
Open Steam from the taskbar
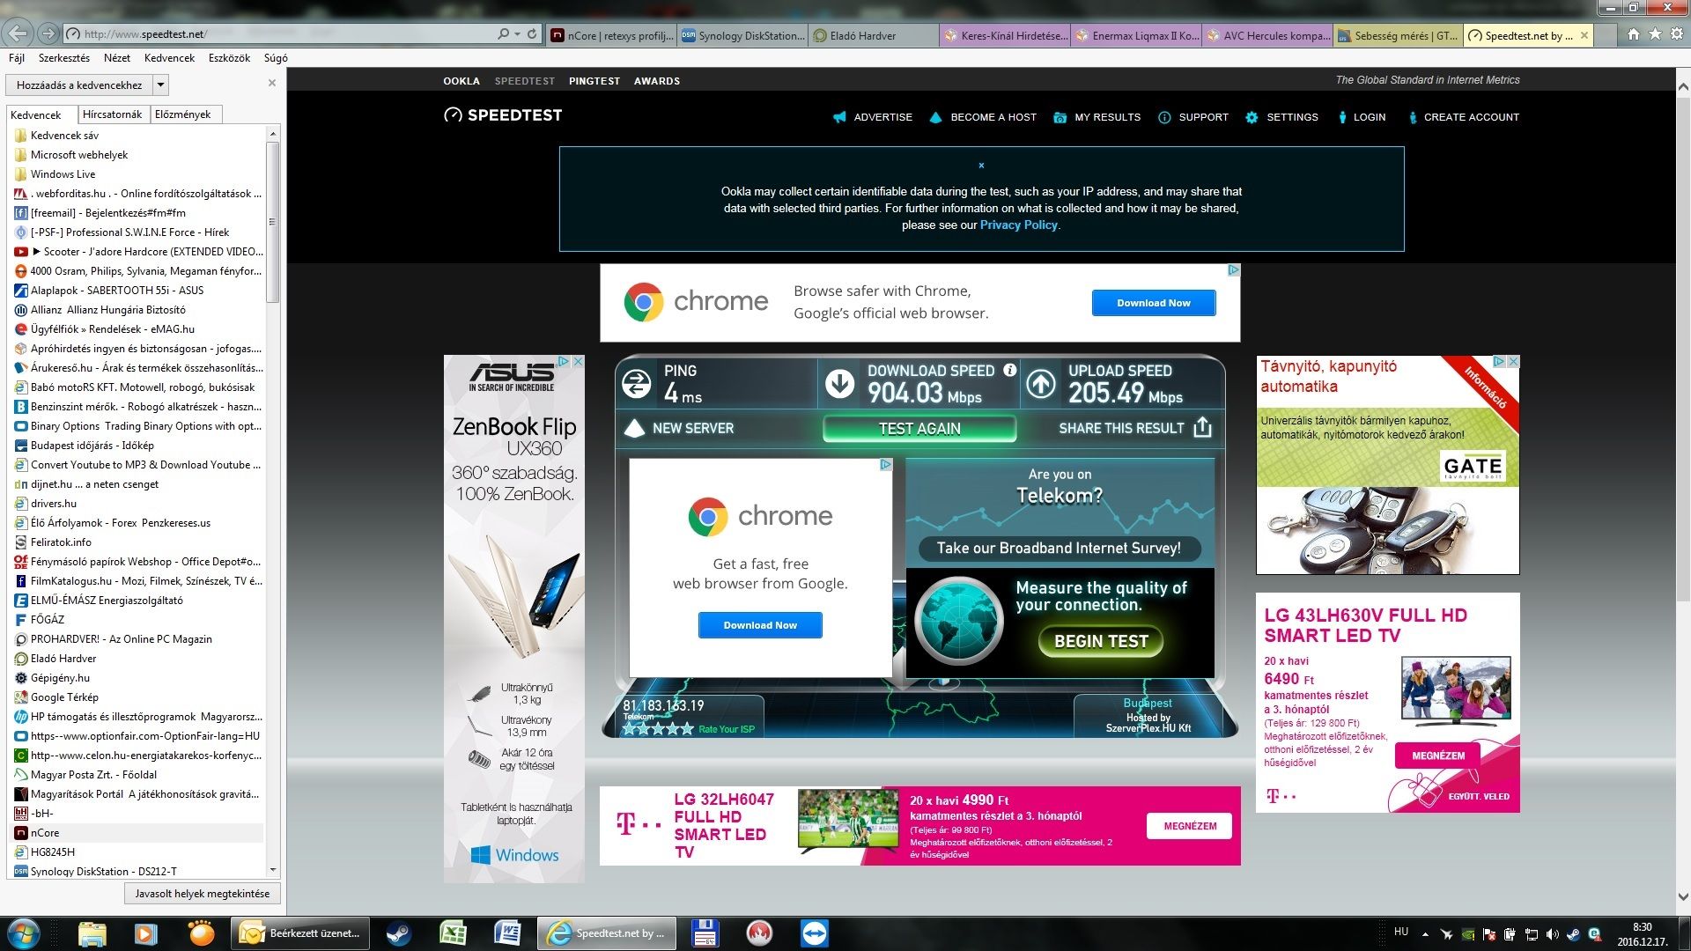(398, 933)
